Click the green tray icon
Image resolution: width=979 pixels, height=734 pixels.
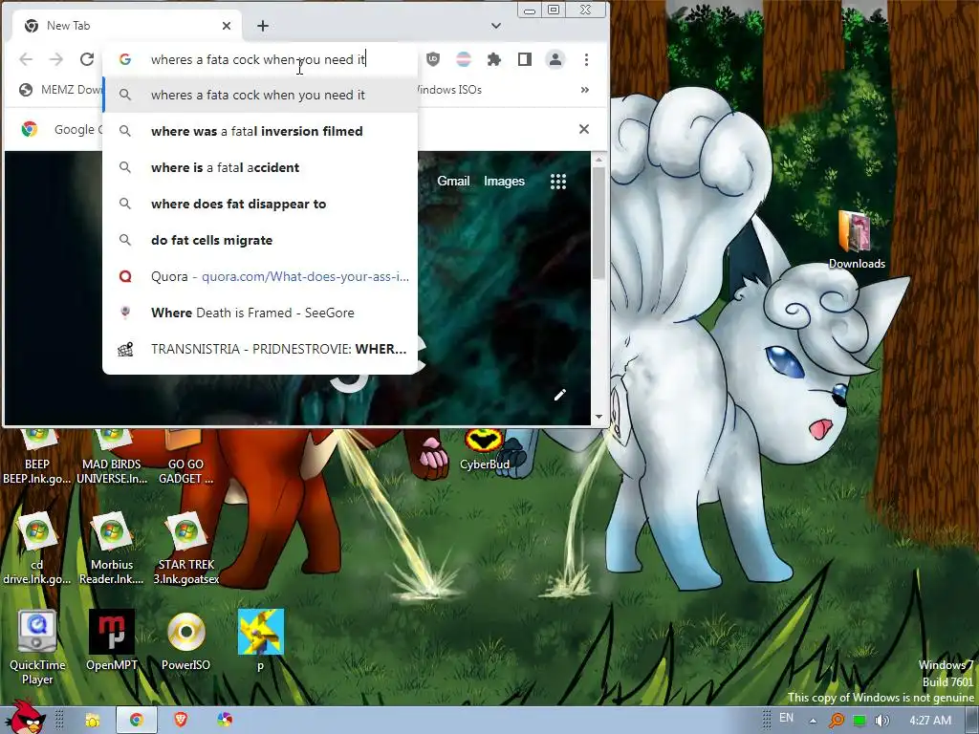859,721
